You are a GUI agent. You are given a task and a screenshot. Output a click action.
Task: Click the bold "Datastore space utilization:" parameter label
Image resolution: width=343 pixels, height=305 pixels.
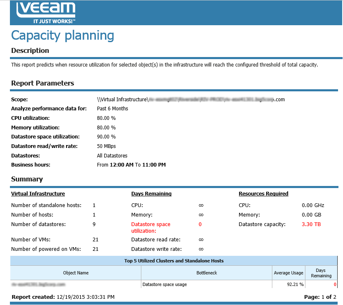coord(45,137)
